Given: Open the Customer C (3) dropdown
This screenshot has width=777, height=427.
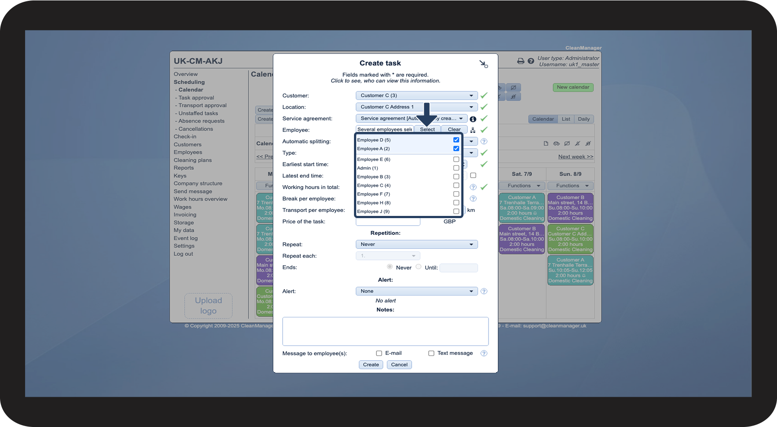Looking at the screenshot, I should coord(416,95).
